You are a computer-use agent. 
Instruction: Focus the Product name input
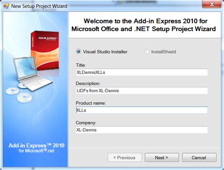tap(142, 110)
